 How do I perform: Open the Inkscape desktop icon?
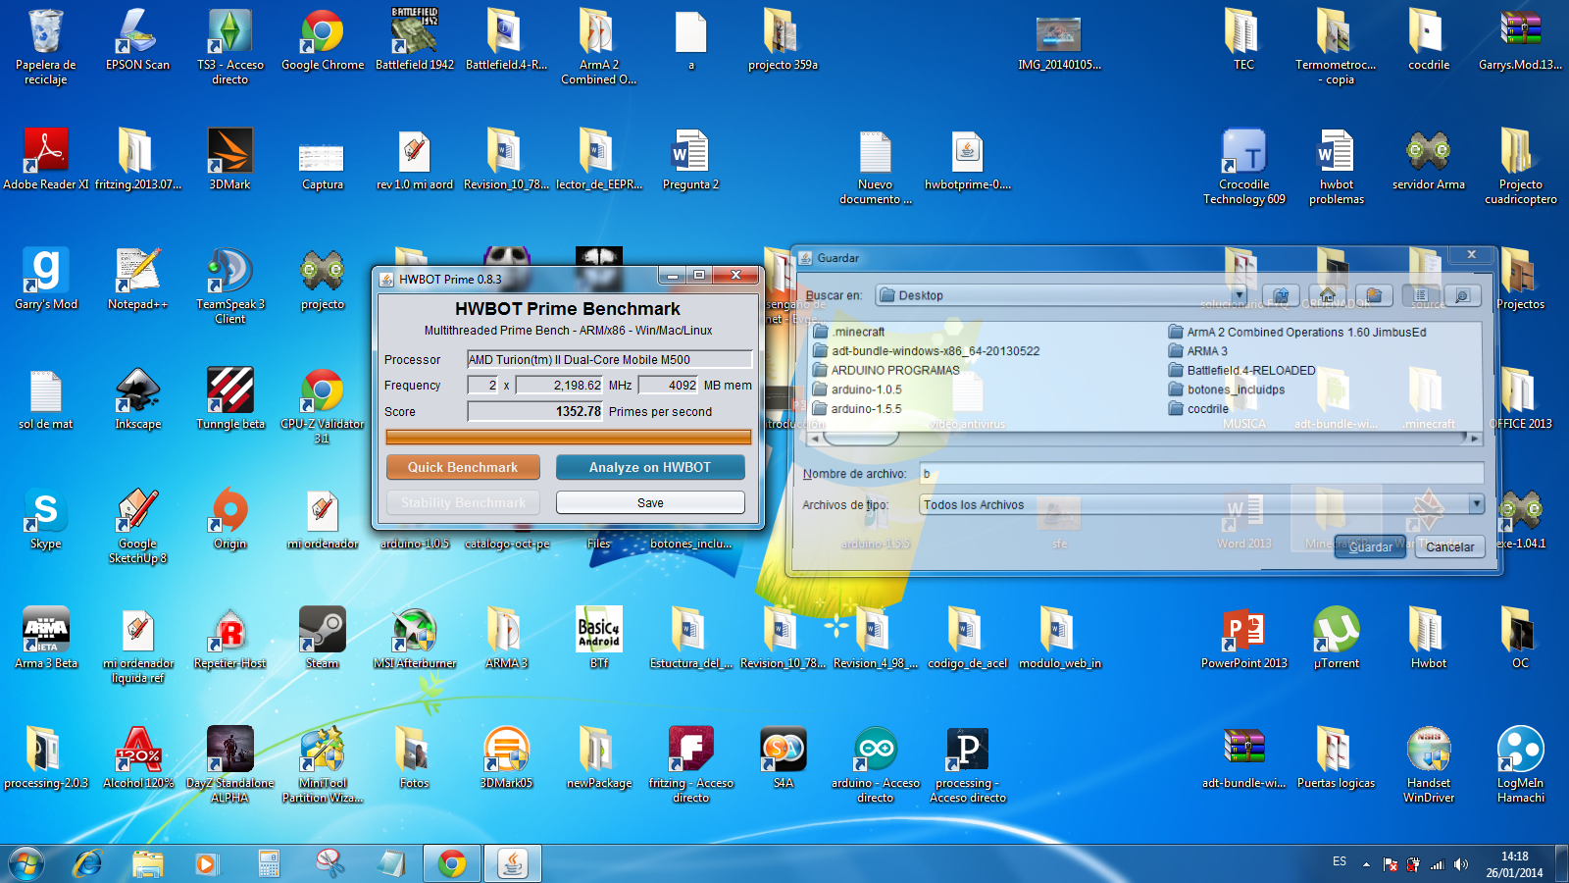click(x=138, y=399)
